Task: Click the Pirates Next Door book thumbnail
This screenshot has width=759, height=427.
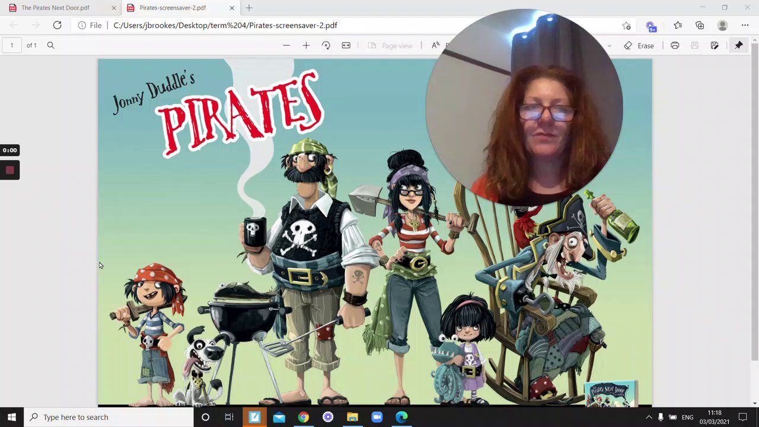Action: tap(610, 394)
